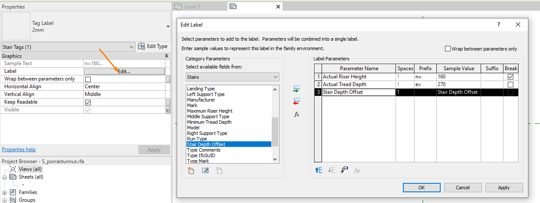Open the Properties help link
The height and width of the screenshot is (203, 540).
point(18,149)
